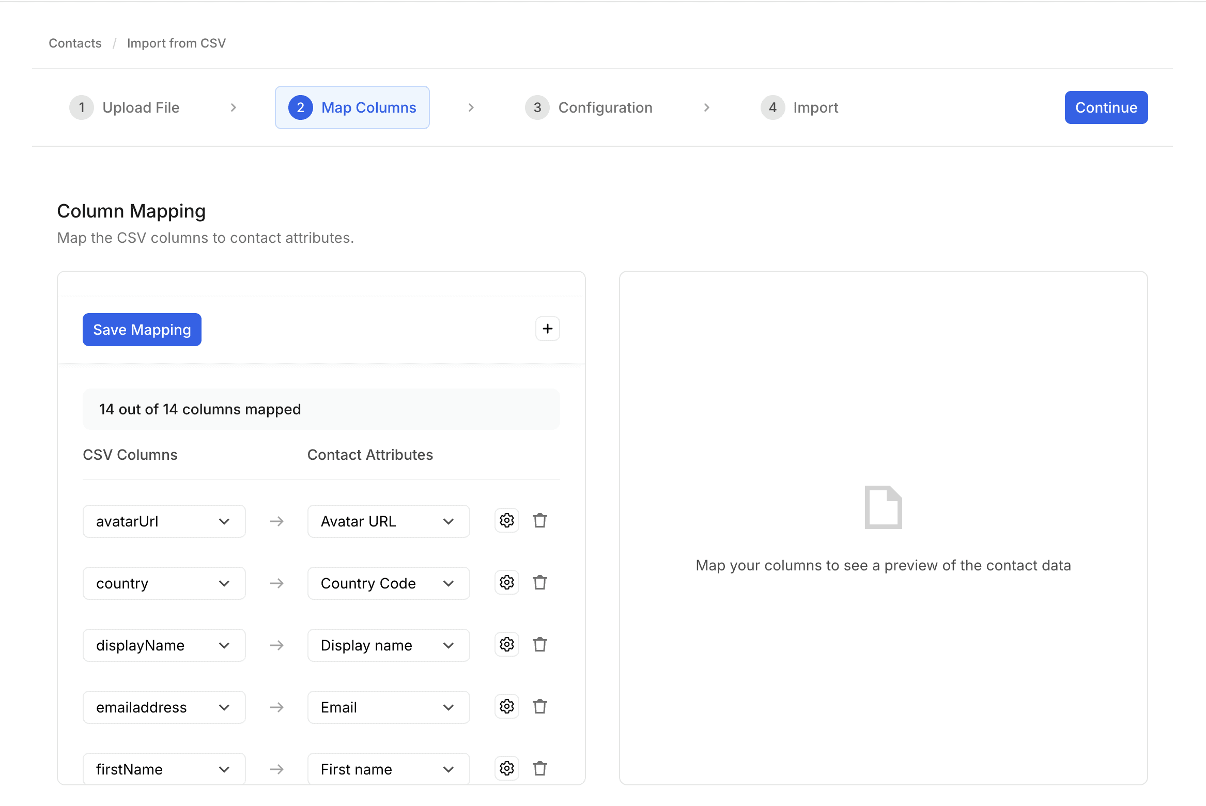Open the Display name attribute dropdown
1206x806 pixels.
point(388,645)
